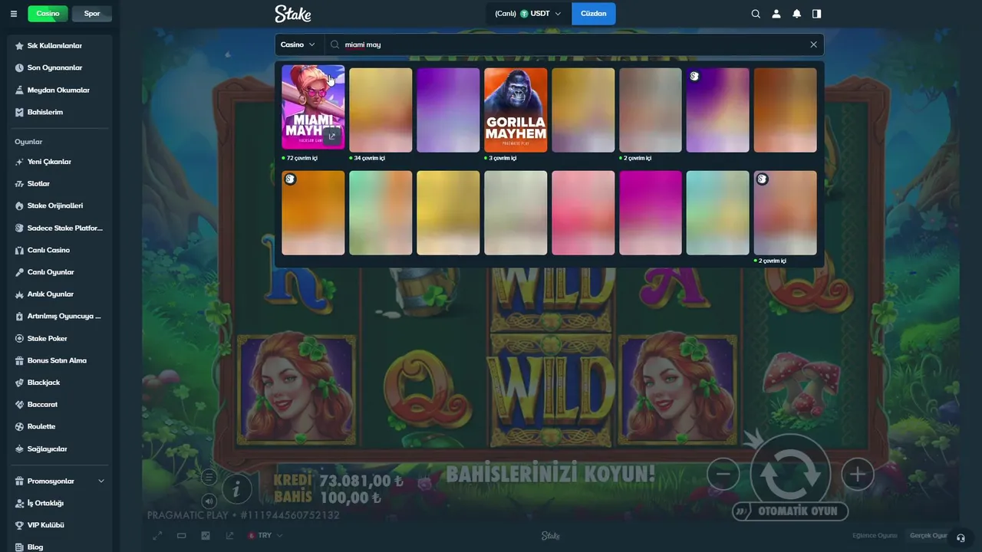This screenshot has height=552, width=982.
Task: Select the Stake Poker icon
Action: coord(20,338)
